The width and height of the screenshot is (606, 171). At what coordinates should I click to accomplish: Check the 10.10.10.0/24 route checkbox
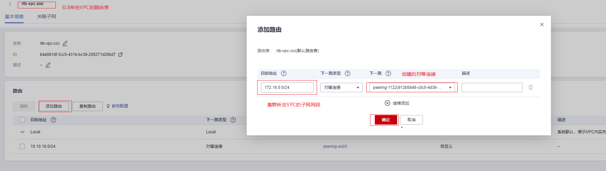(x=22, y=146)
